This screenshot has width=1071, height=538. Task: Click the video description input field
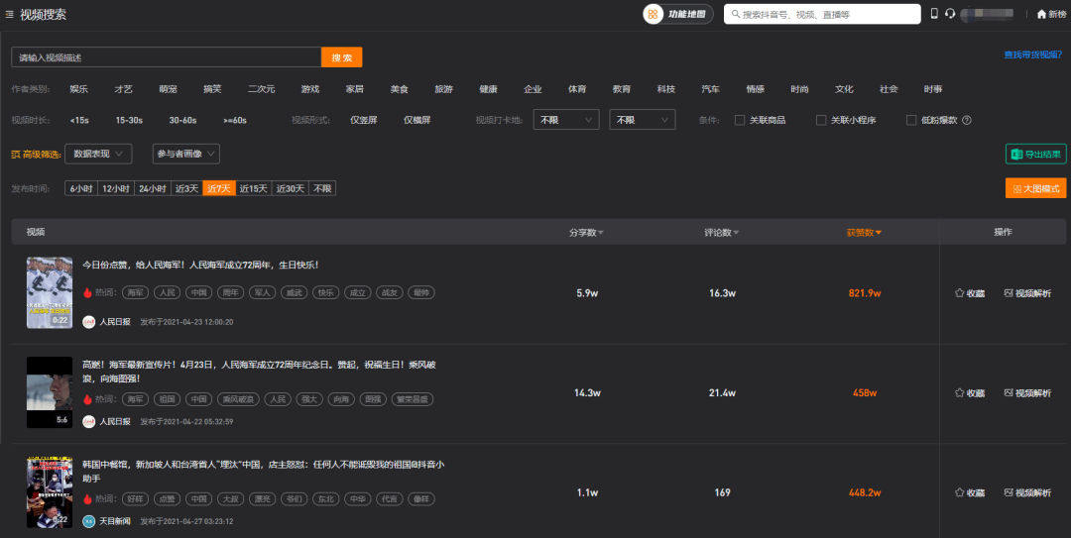(166, 57)
